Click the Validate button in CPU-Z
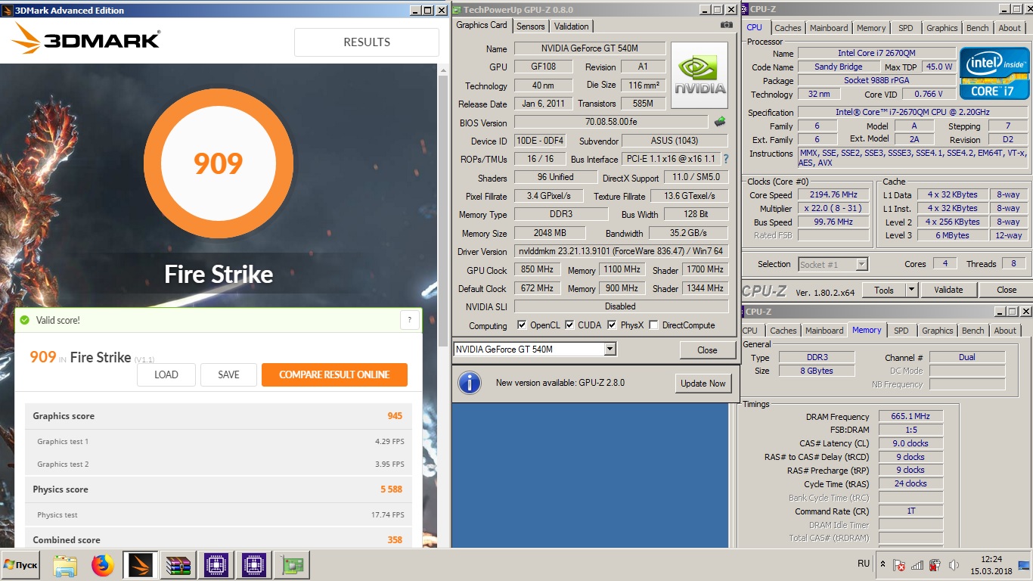Image resolution: width=1033 pixels, height=581 pixels. (x=948, y=290)
